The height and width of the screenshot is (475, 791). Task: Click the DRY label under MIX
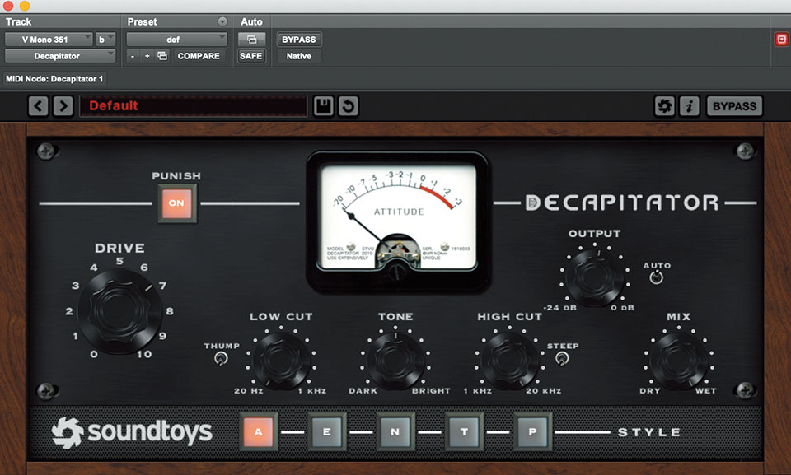click(x=650, y=391)
